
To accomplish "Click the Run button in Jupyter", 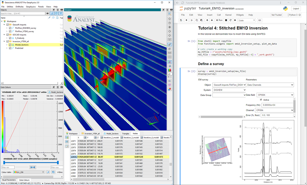I will (220, 20).
